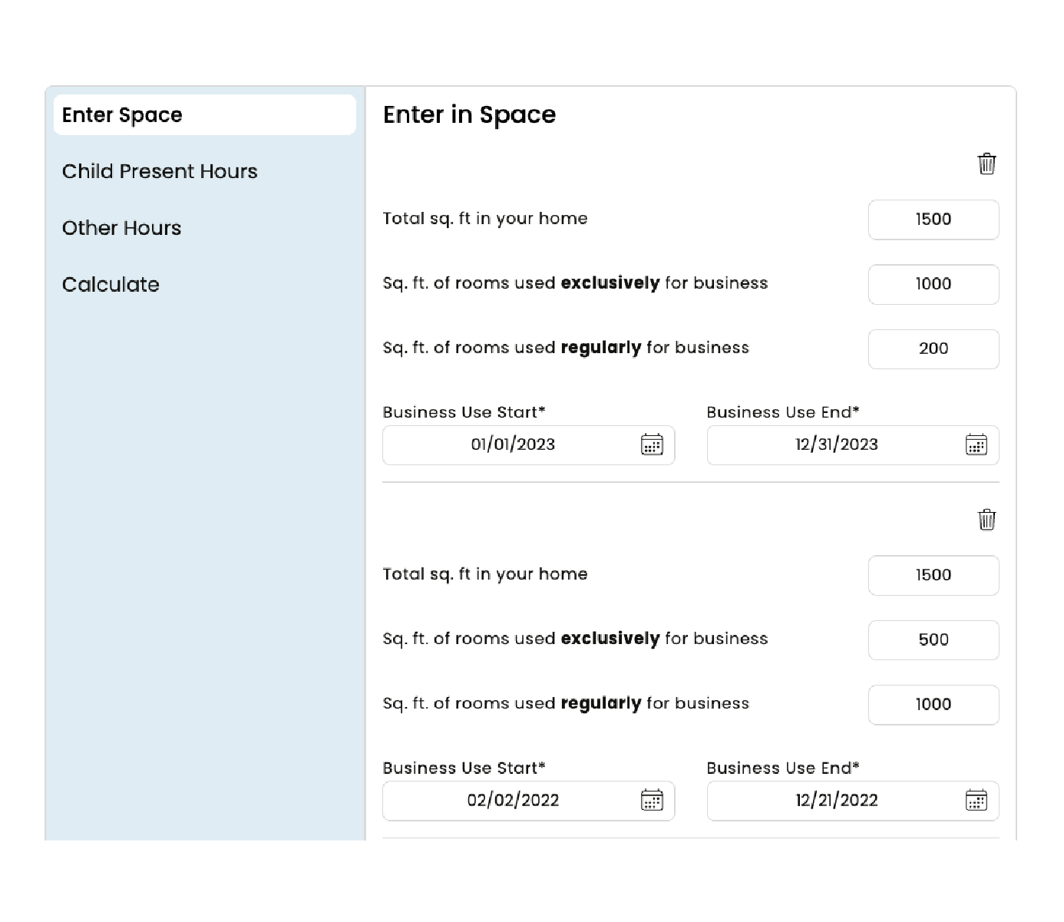Click total sq. ft field in second entry
The width and height of the screenshot is (1064, 922).
point(933,575)
